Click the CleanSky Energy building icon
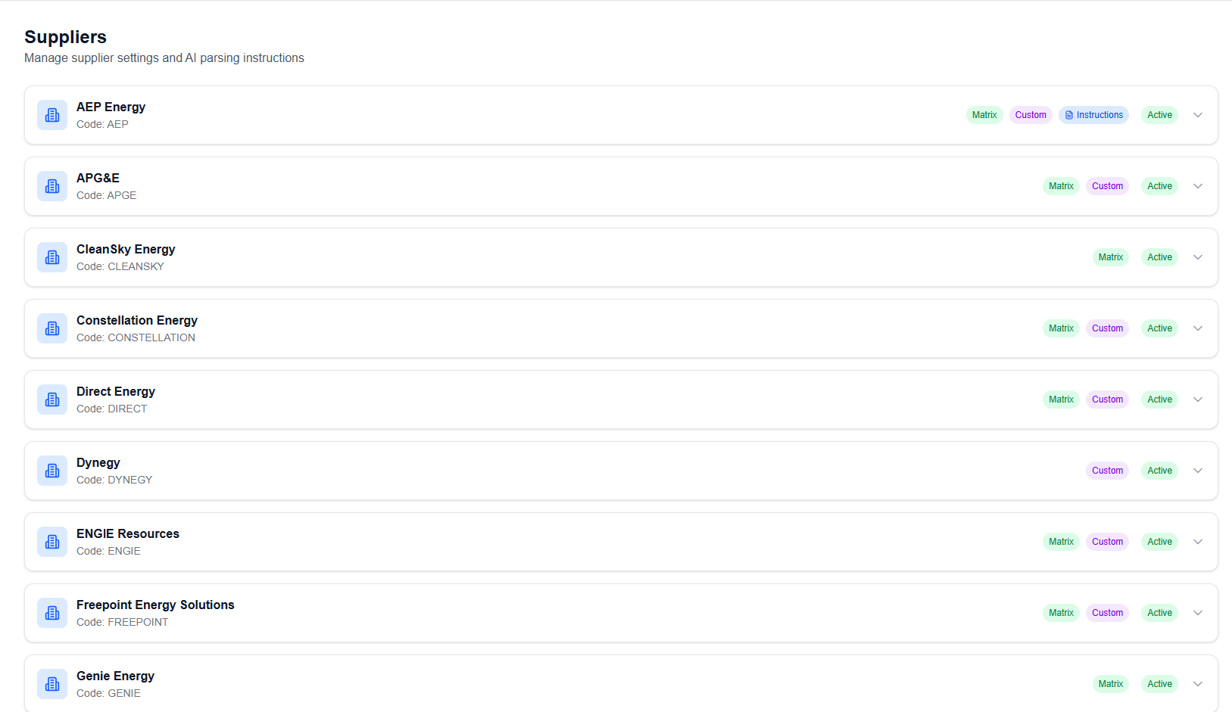The image size is (1232, 712). click(52, 257)
